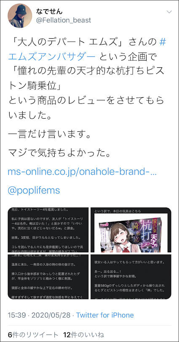Click the account handle below なでせん
The height and width of the screenshot is (342, 179).
pyautogui.click(x=63, y=21)
